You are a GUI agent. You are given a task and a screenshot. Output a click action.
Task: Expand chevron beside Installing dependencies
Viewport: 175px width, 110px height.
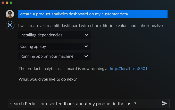click(86, 35)
